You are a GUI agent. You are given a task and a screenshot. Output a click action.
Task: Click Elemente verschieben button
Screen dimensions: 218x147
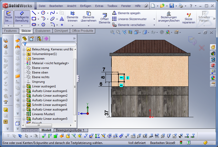click(129, 25)
